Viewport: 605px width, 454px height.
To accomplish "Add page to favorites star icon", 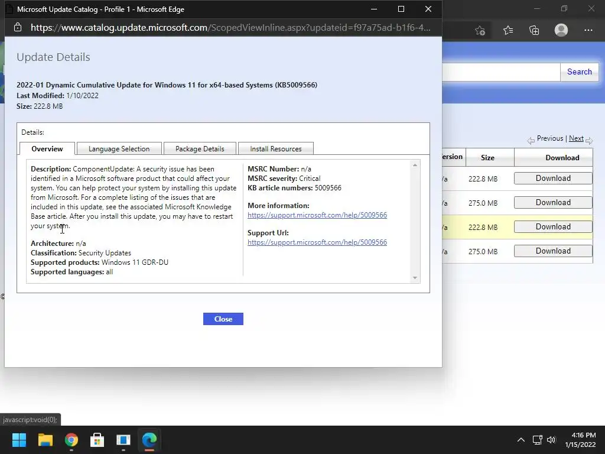I will [480, 30].
